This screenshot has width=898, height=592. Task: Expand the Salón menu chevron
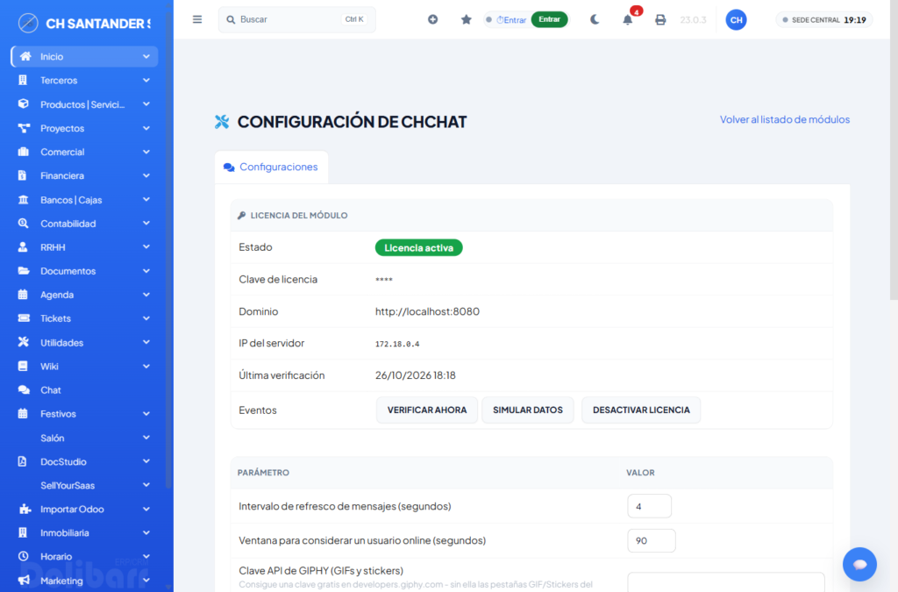coord(146,438)
